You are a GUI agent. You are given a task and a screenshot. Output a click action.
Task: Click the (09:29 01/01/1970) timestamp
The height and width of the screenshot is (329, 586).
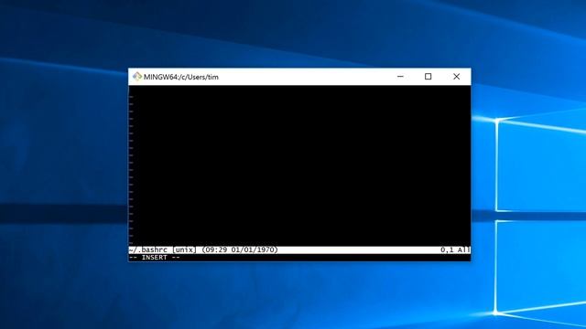[240, 249]
